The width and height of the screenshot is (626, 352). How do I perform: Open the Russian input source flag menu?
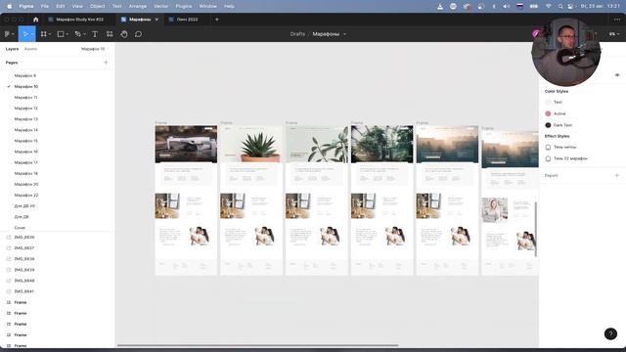tap(519, 7)
